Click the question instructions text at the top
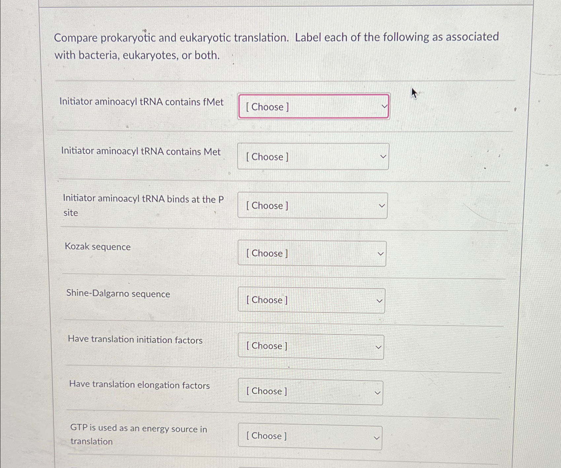This screenshot has height=468, width=561. [x=277, y=46]
